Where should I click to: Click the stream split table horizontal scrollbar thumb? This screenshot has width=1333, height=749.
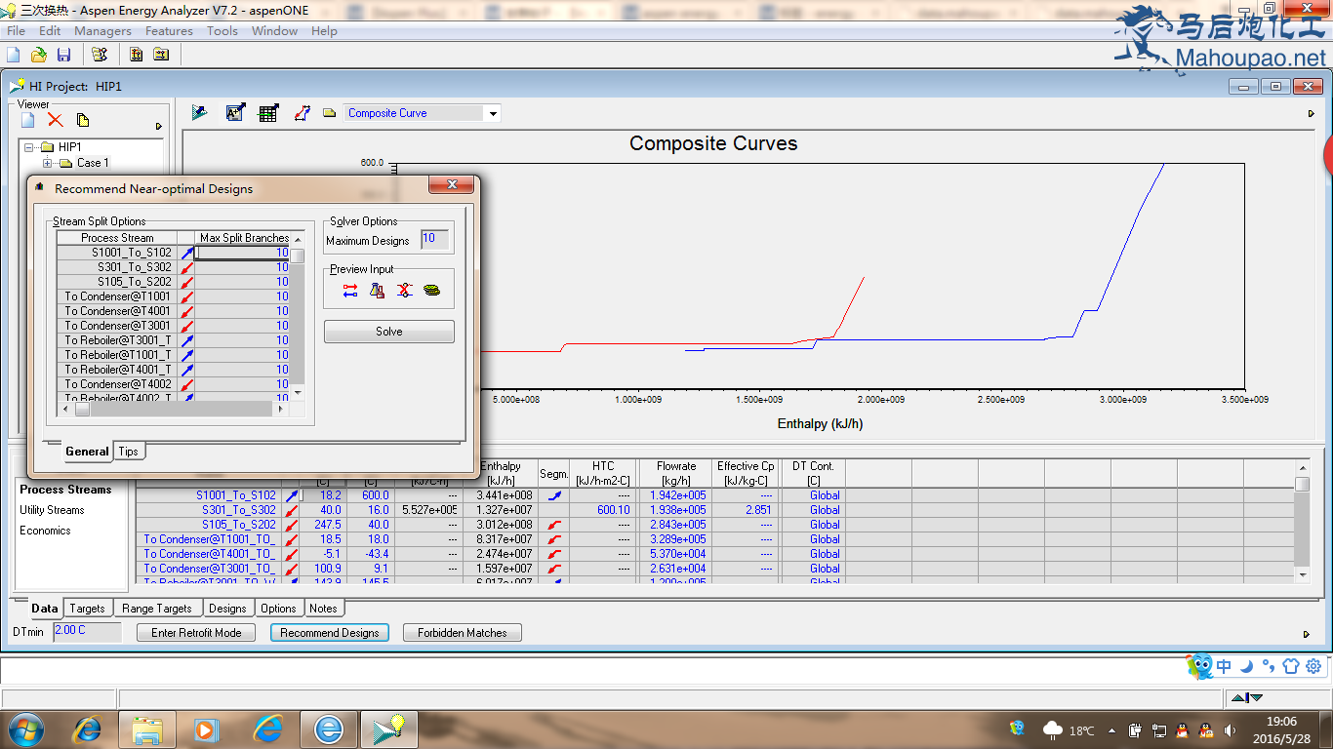(x=83, y=410)
